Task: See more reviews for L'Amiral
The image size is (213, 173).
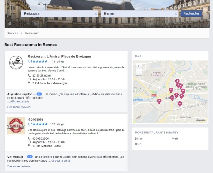Action: pyautogui.click(x=19, y=107)
